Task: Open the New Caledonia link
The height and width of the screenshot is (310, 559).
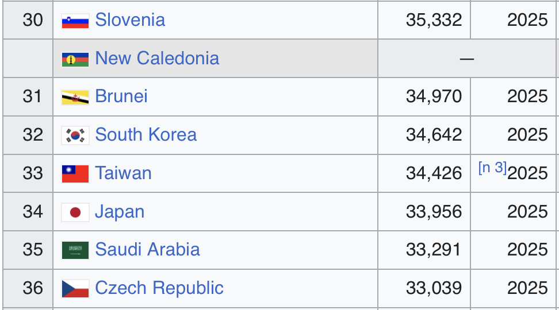Action: click(x=157, y=58)
